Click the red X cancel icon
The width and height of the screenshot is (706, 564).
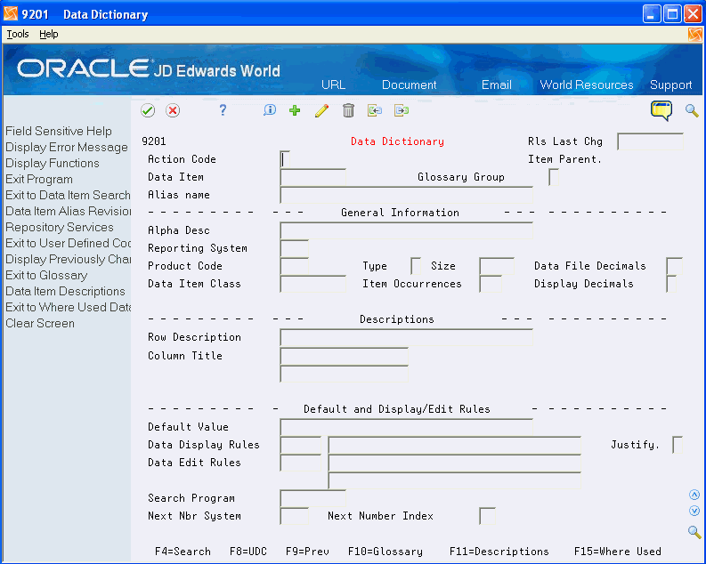173,110
